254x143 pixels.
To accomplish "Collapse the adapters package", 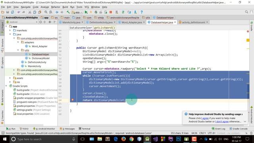I will pos(18,42).
